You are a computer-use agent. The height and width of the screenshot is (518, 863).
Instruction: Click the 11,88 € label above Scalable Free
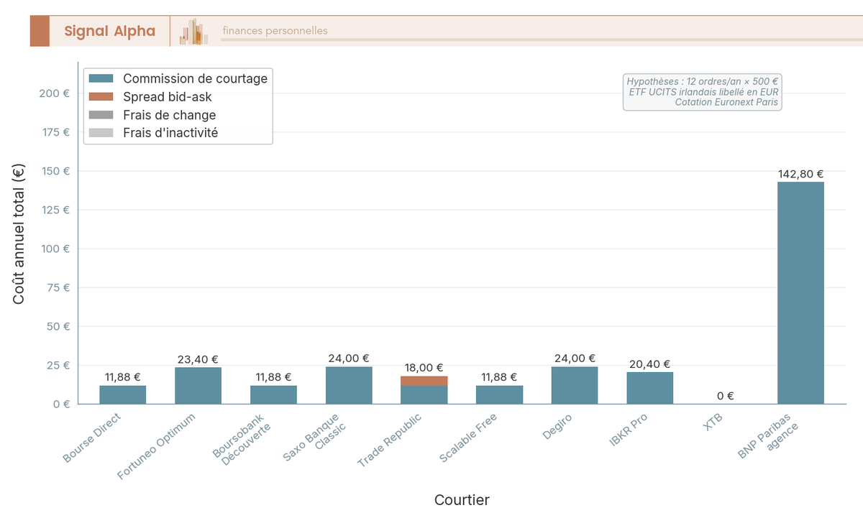tap(500, 377)
